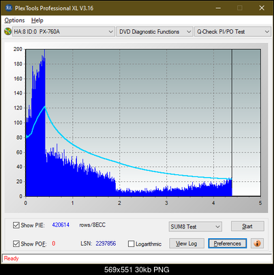Minimize the PlexTools window
This screenshot has height=275, width=274.
[x=218, y=8]
